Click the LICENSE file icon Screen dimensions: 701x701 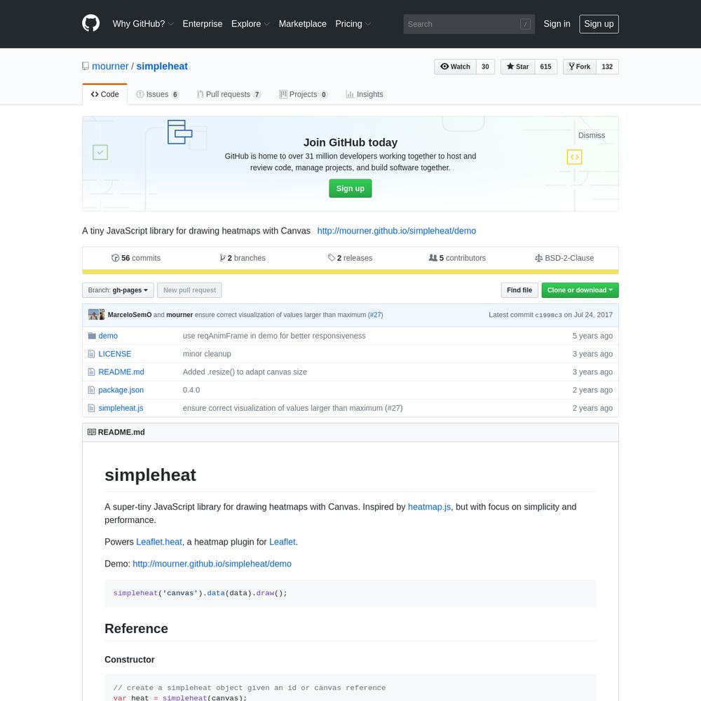tap(91, 354)
